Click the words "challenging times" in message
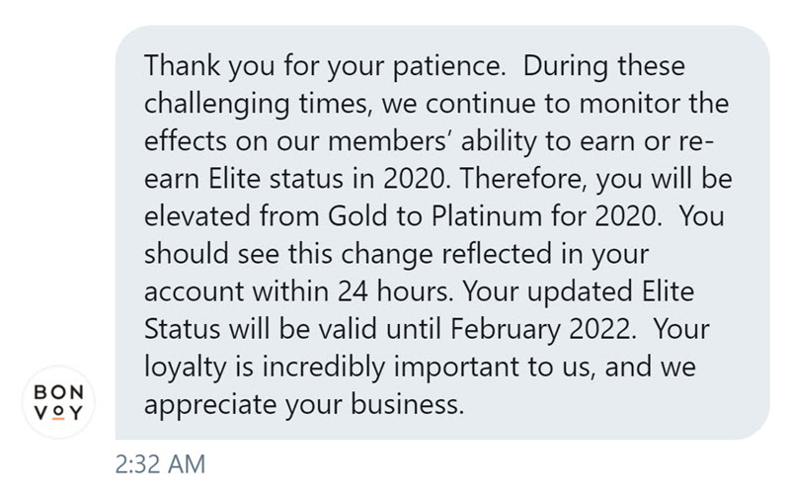Image resolution: width=790 pixels, height=496 pixels. 257,105
